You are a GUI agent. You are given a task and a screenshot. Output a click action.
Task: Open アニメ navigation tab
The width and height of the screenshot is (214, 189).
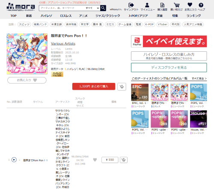pyautogui.click(x=83, y=16)
